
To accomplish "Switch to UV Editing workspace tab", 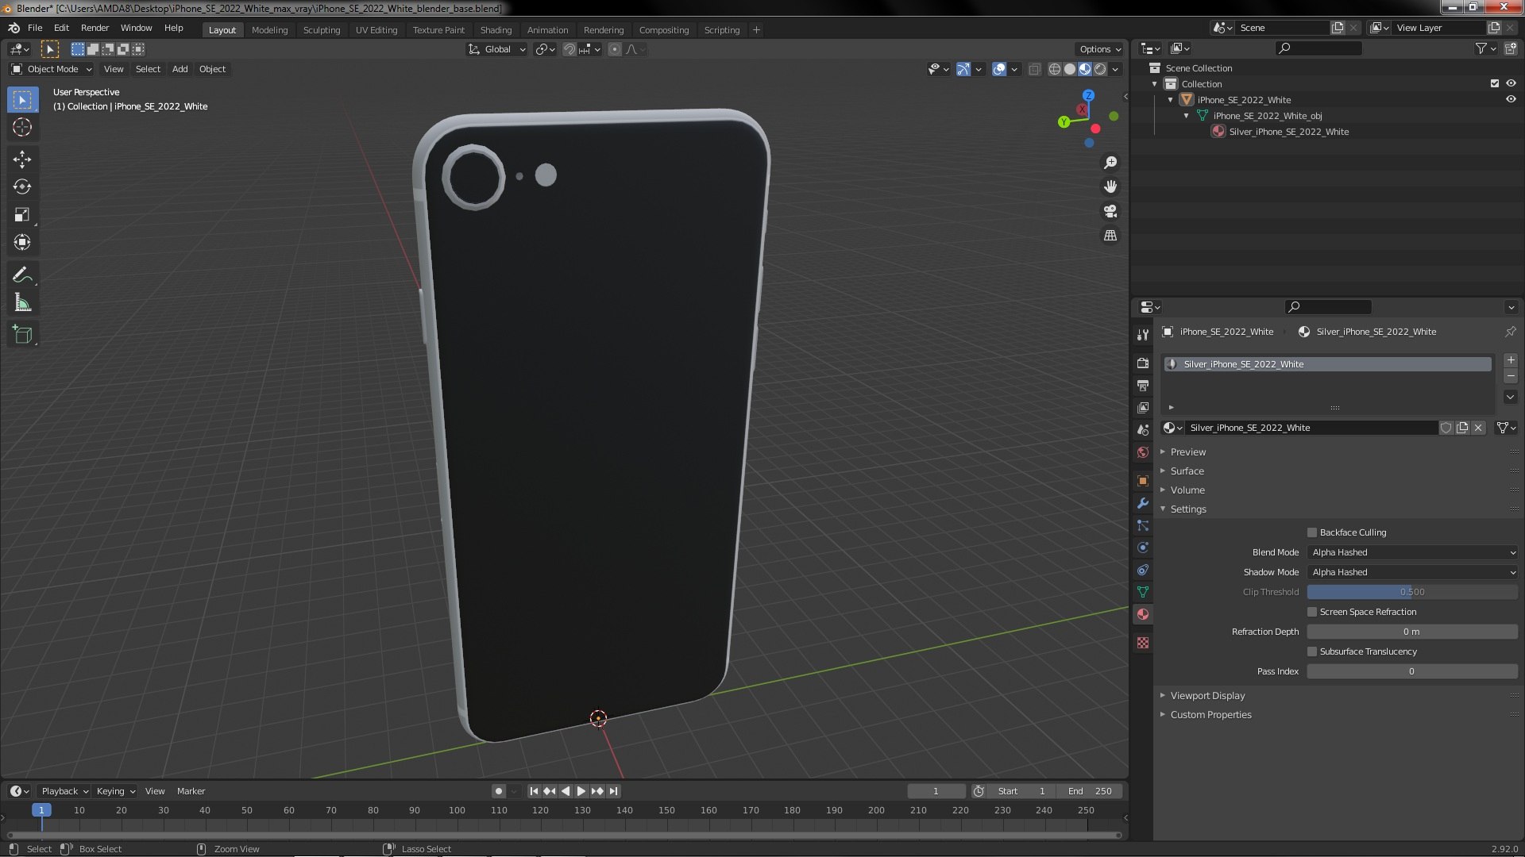I will coord(376,30).
